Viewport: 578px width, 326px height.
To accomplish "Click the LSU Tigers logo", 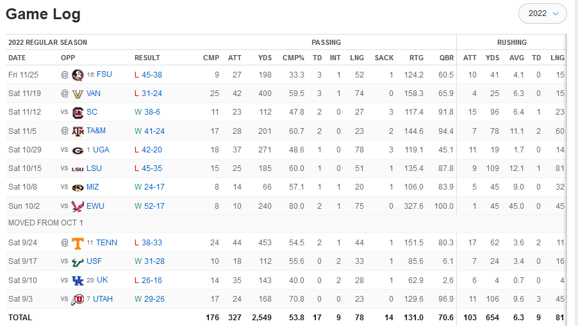I will click(78, 168).
